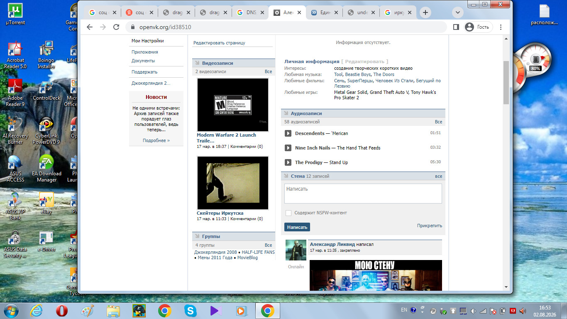
Task: Click the 'Прикрепить' attach link
Action: click(x=430, y=226)
